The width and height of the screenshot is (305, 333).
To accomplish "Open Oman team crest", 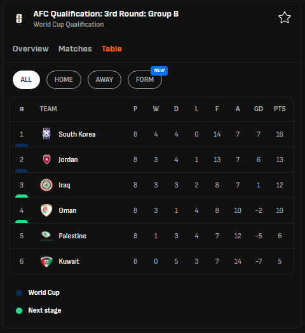I will [46, 210].
